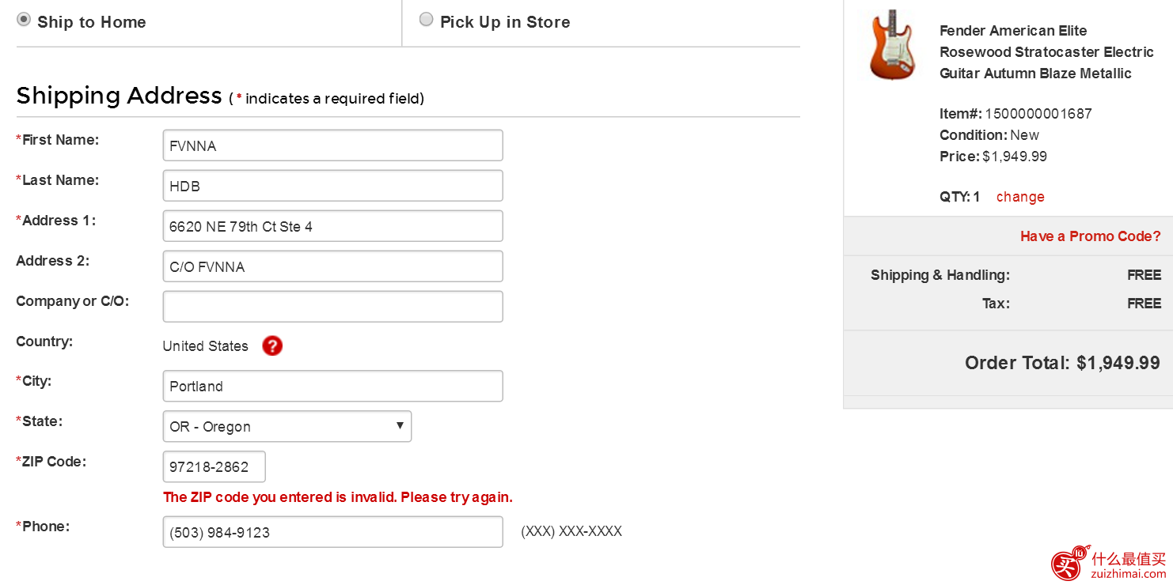Click the empty Company or C/O field

[x=332, y=307]
